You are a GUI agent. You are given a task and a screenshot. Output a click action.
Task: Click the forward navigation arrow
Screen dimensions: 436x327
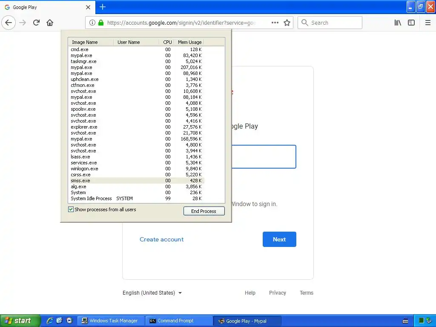coord(23,23)
